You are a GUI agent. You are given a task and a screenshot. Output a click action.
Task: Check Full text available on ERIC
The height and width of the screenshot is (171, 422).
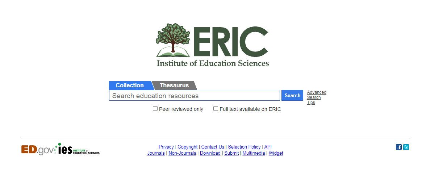click(x=216, y=109)
